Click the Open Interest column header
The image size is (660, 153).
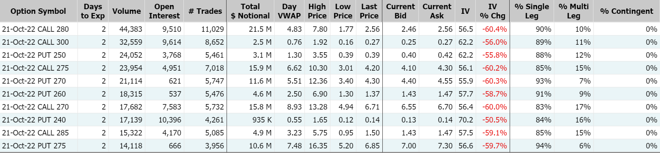tap(164, 11)
